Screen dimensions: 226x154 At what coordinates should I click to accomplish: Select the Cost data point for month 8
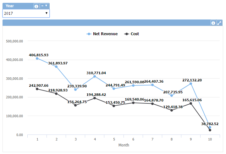tap(172, 110)
